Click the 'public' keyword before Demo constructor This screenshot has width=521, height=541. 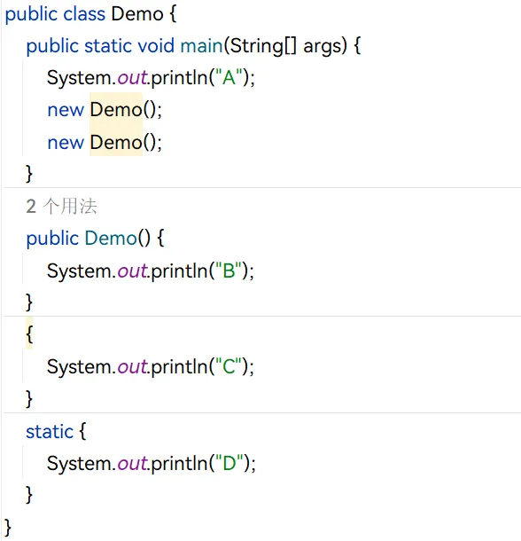[x=52, y=238]
